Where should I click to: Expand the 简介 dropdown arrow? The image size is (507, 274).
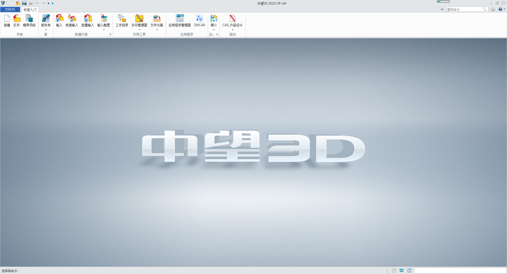click(214, 30)
